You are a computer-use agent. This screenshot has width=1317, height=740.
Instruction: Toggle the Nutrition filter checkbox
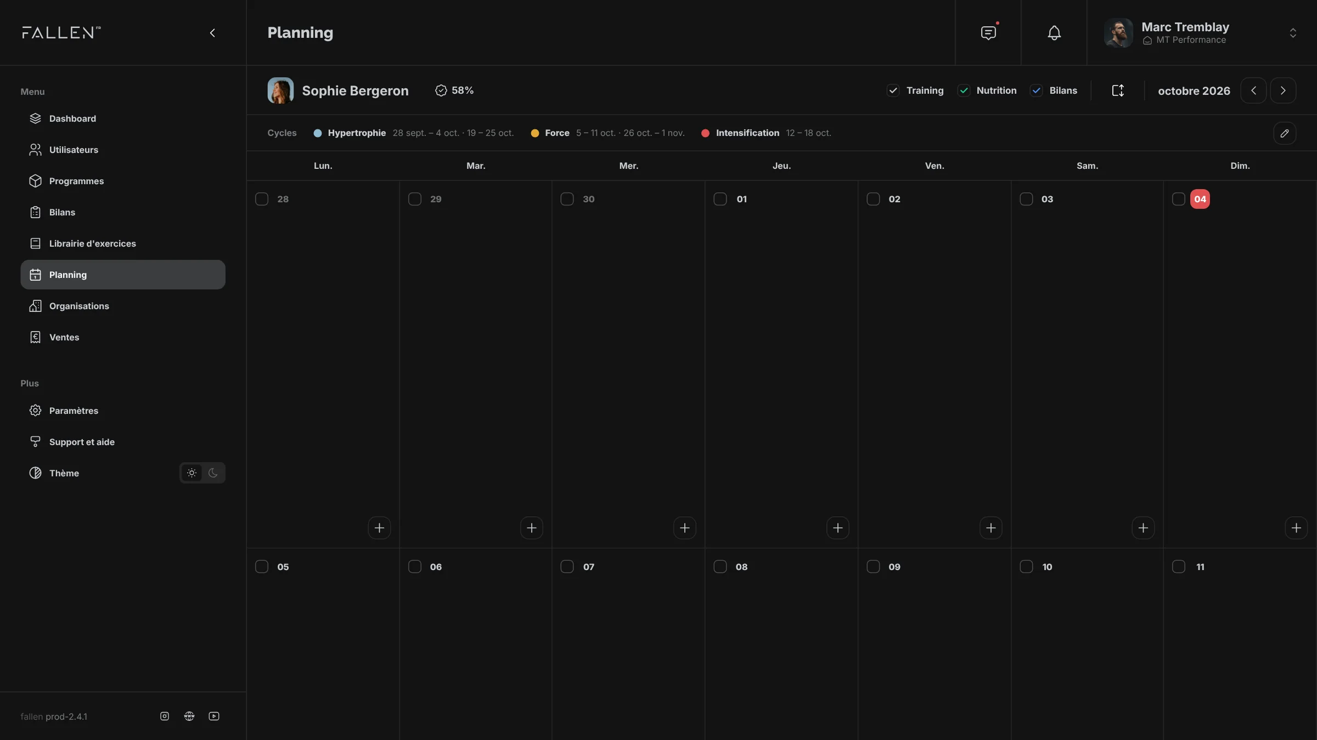[964, 90]
